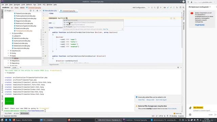Open Интересные сообщения chat dropdown

click(x=200, y=7)
